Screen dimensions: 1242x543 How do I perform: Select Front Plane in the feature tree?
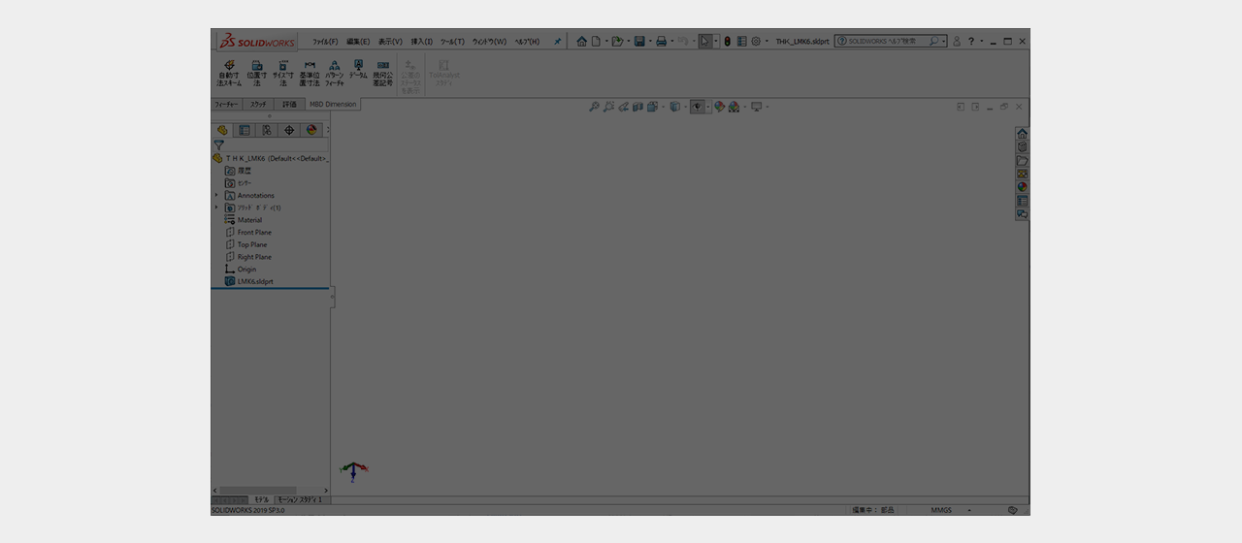tap(254, 233)
